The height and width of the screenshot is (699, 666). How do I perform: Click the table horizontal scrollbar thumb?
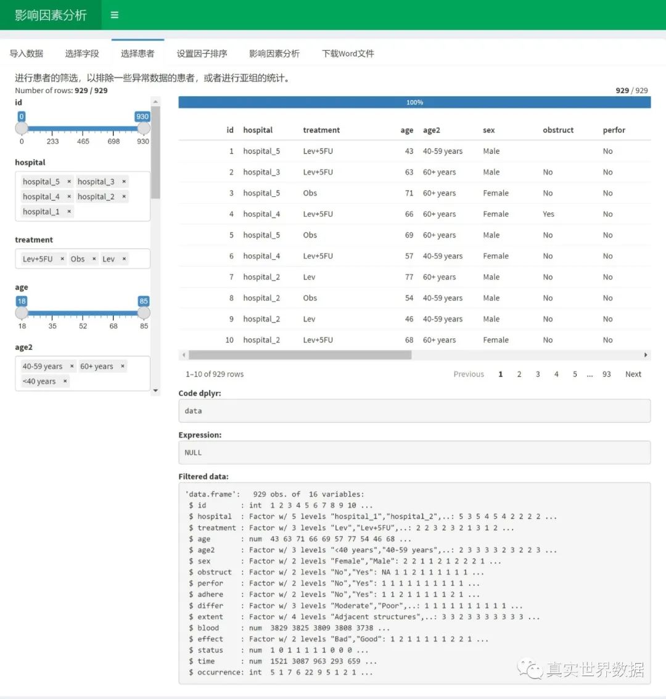[300, 355]
